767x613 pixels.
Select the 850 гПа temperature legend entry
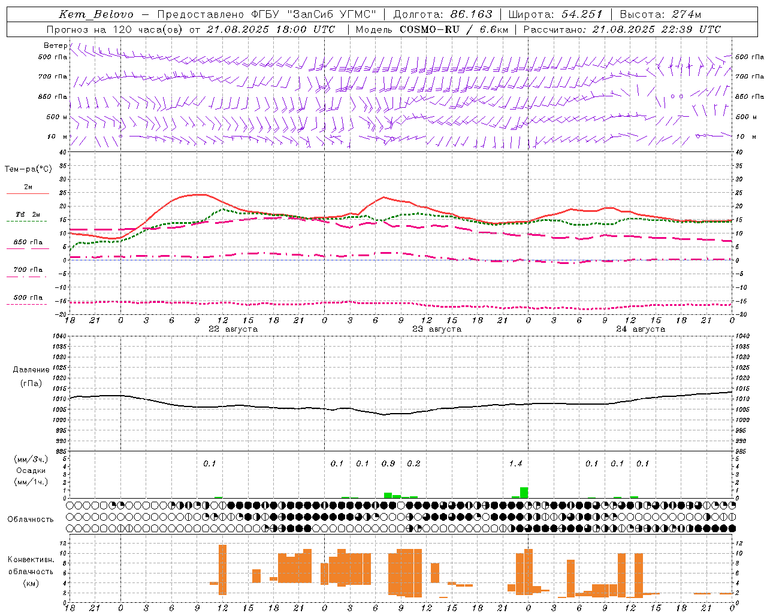[28, 242]
